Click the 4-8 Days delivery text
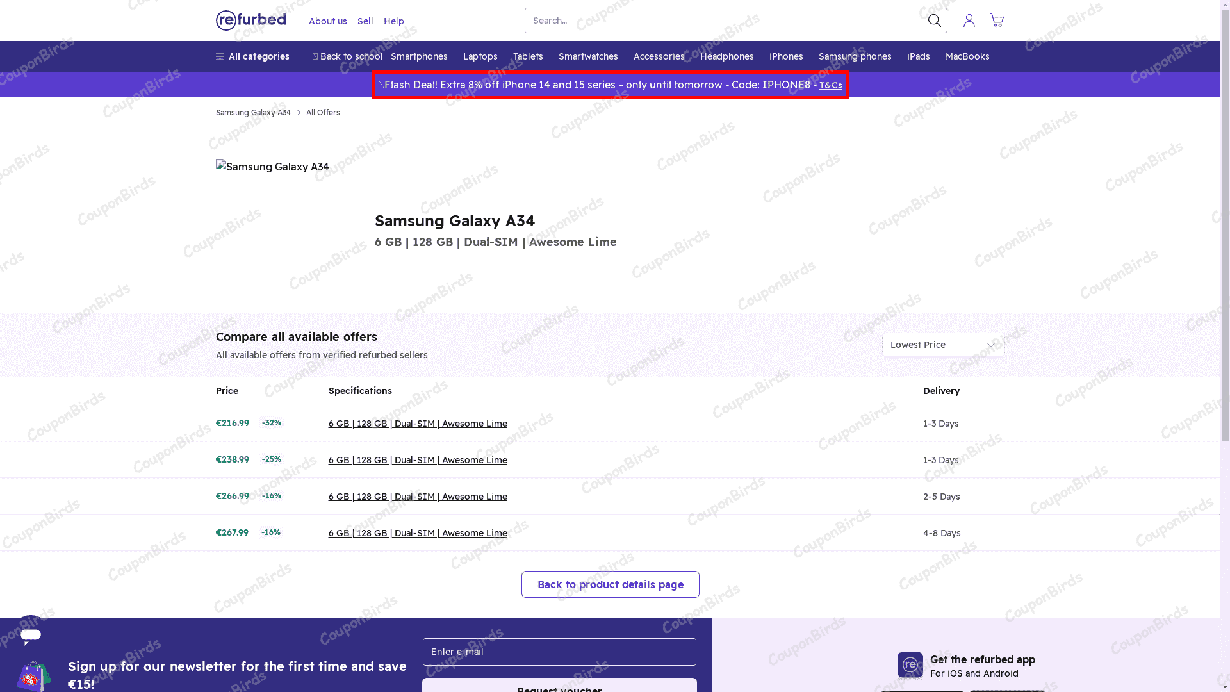The image size is (1230, 692). click(941, 533)
